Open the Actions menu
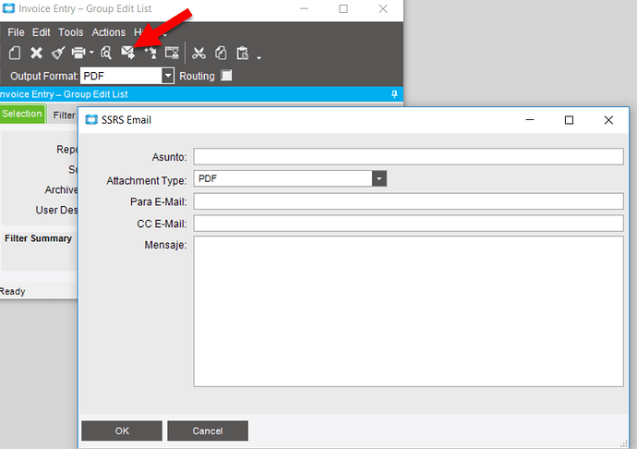This screenshot has width=637, height=449. (x=108, y=32)
